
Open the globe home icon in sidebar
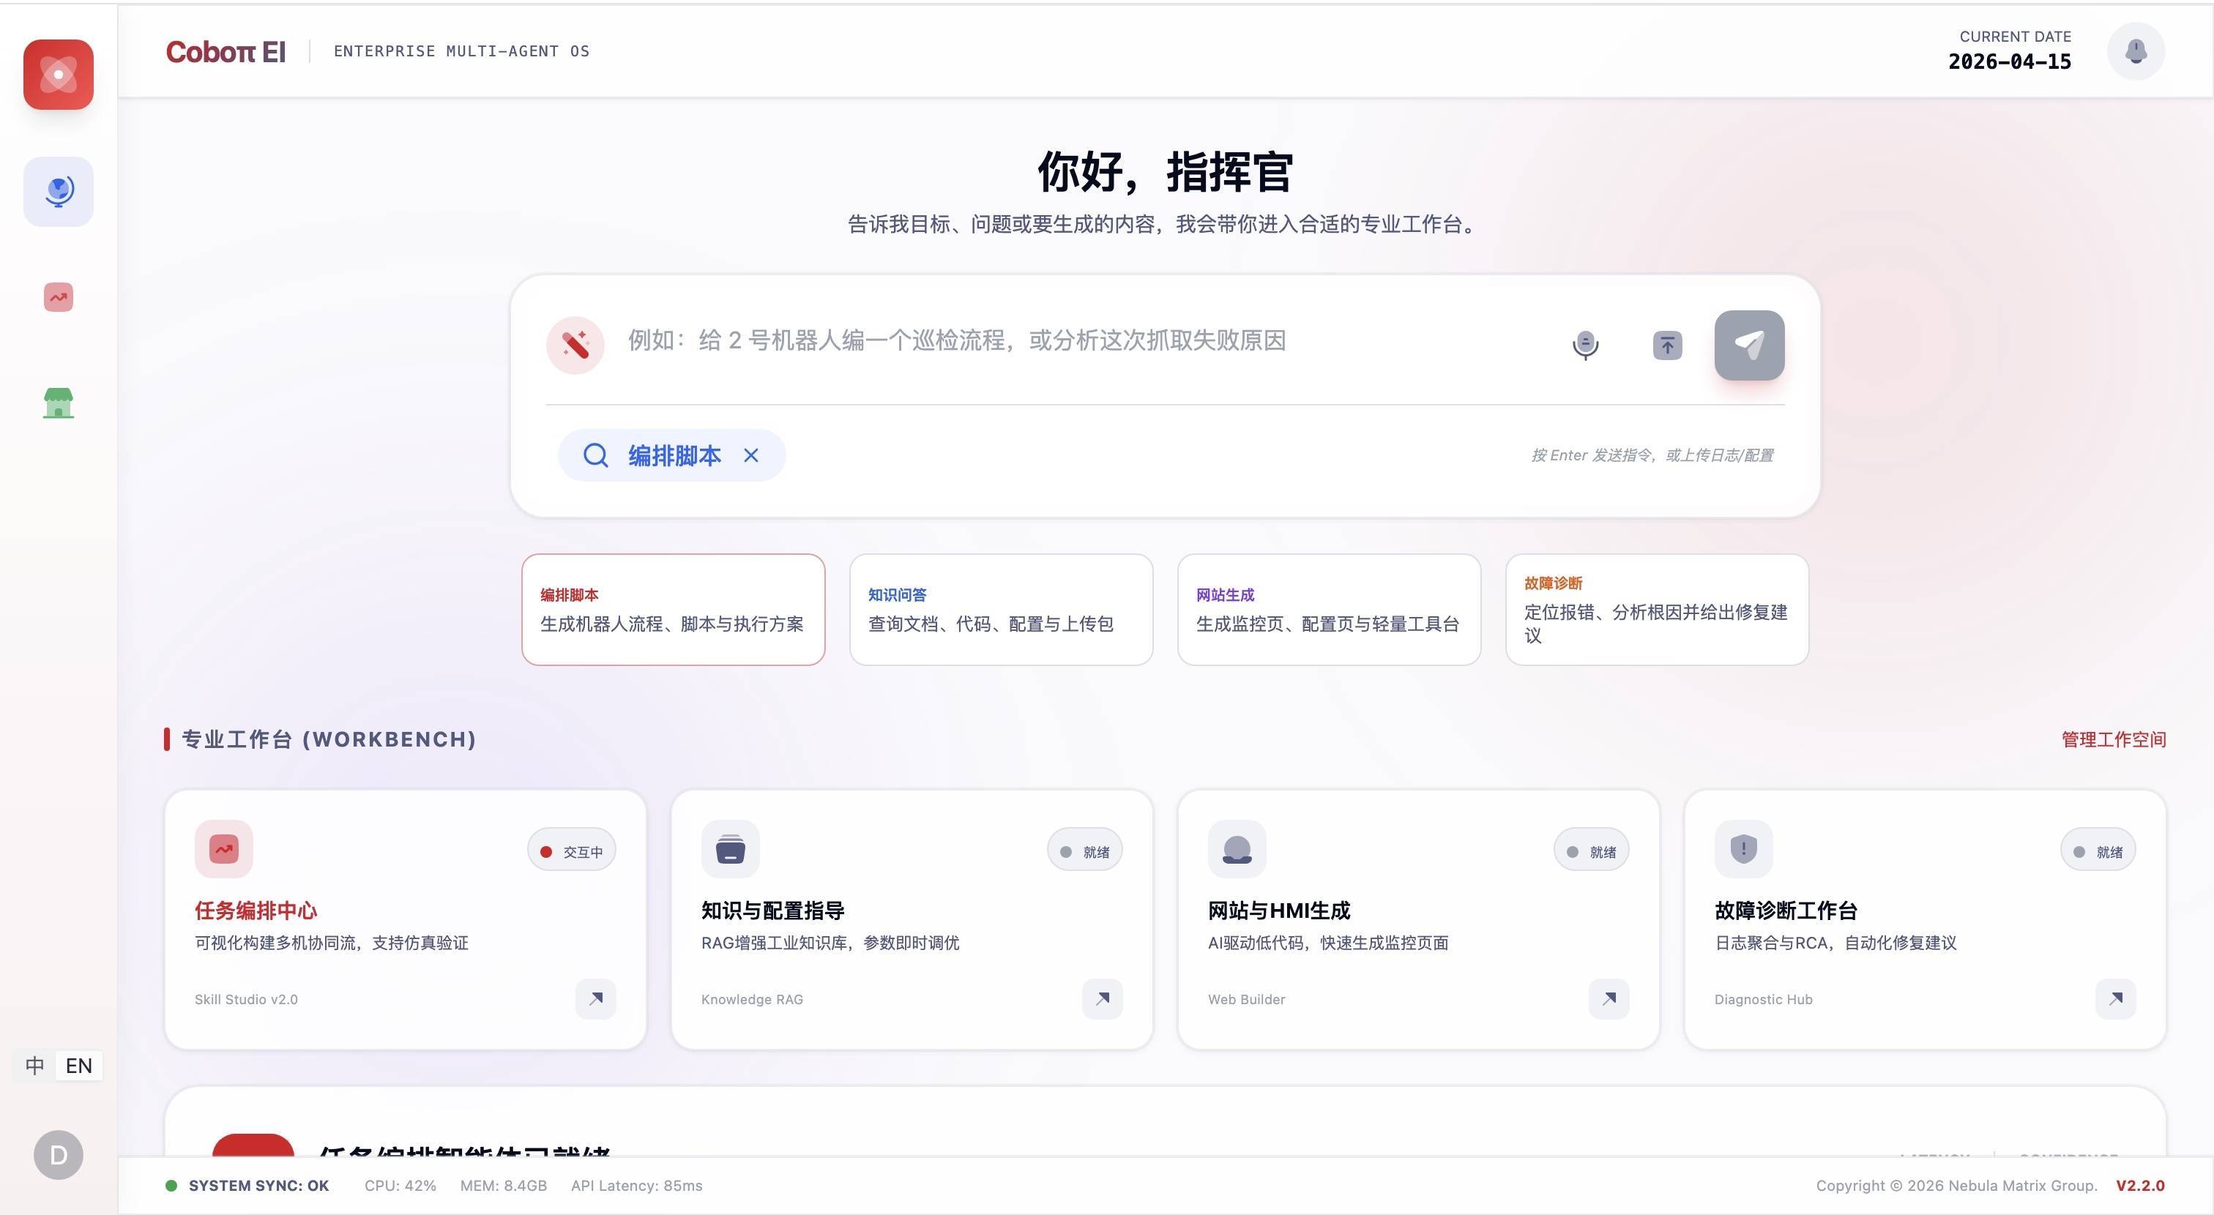[x=59, y=192]
